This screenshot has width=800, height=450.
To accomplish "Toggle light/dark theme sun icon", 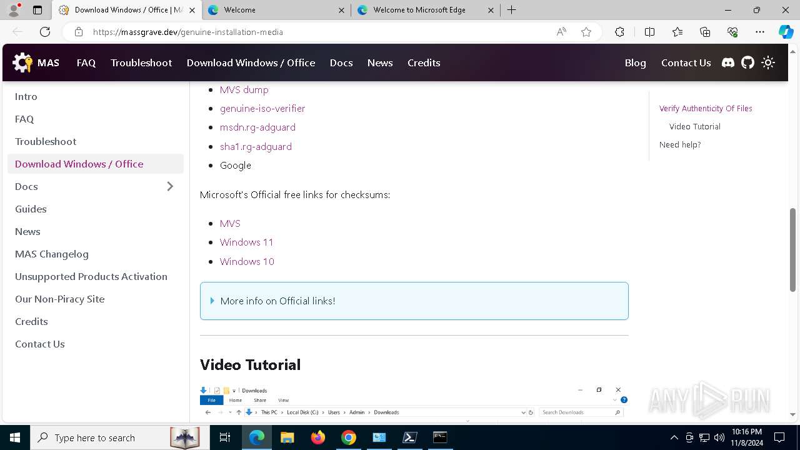I will pyautogui.click(x=768, y=62).
